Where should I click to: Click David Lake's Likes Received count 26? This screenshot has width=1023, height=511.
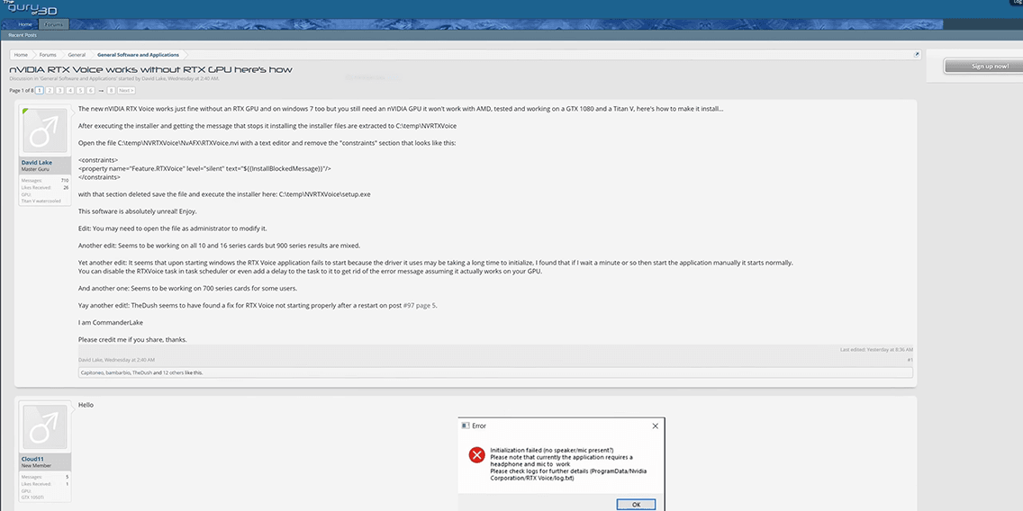point(66,188)
